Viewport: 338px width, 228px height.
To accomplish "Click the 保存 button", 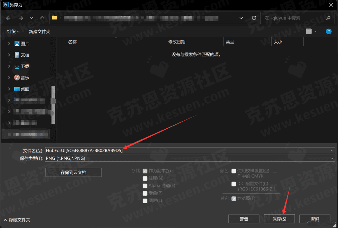I will click(279, 219).
